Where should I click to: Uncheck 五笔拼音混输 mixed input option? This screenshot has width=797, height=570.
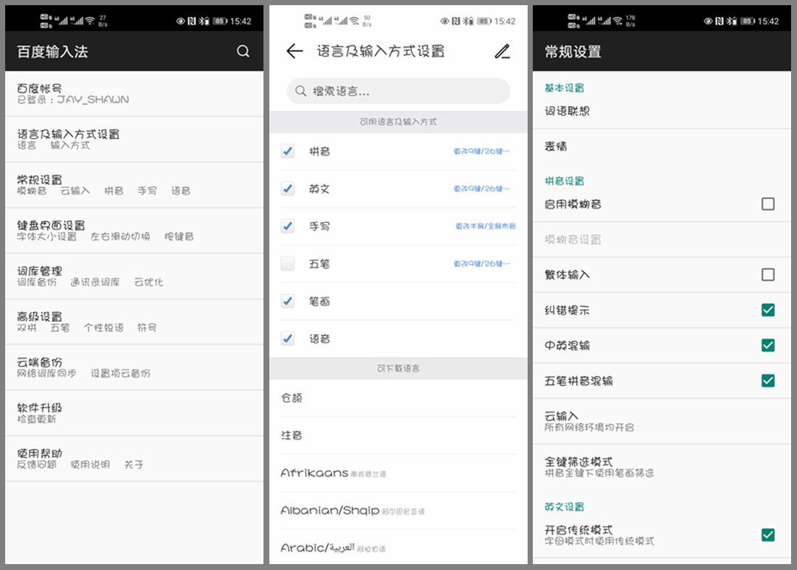point(768,381)
